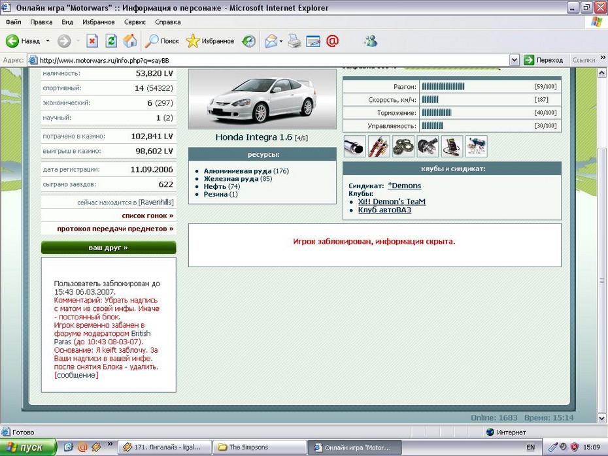Open the Назад history dropdown arrow

coord(48,41)
